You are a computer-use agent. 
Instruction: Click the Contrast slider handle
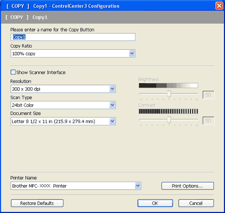coord(169,120)
